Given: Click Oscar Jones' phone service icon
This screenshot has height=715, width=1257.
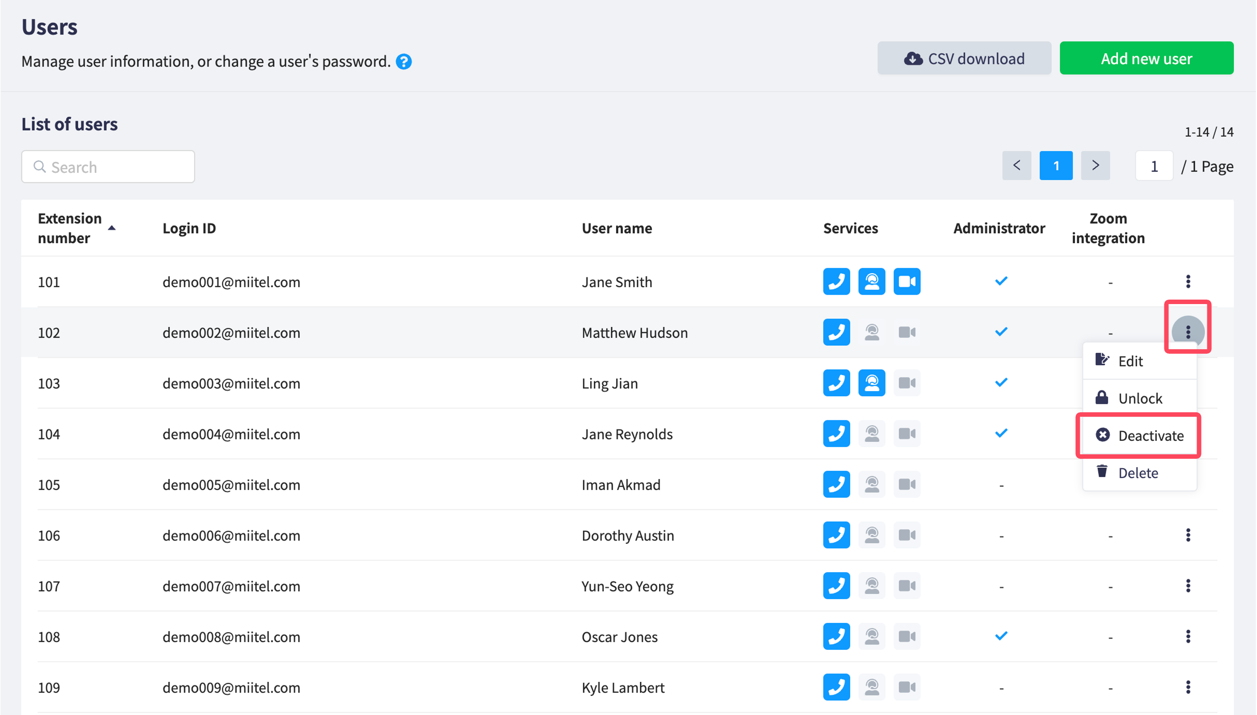Looking at the screenshot, I should tap(836, 637).
